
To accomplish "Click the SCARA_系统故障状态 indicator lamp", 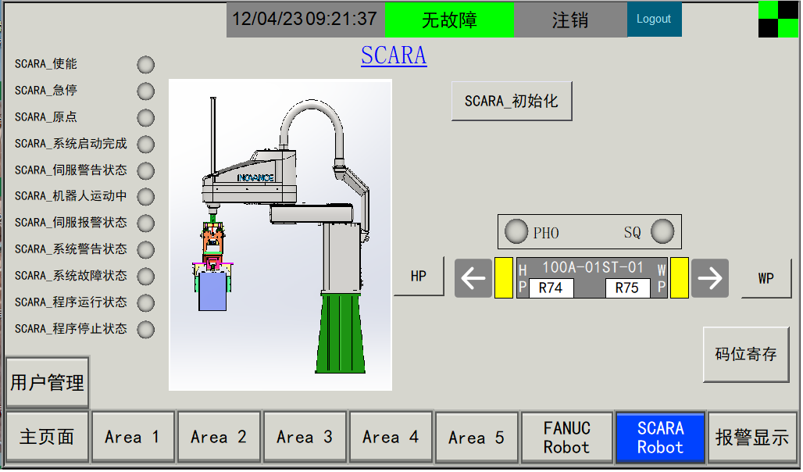I will [146, 277].
